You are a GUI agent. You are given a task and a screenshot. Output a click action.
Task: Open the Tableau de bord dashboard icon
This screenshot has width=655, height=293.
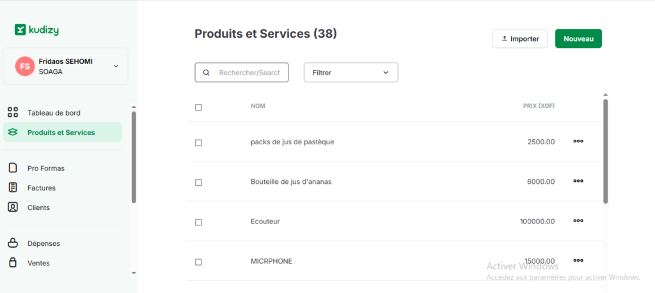point(13,112)
